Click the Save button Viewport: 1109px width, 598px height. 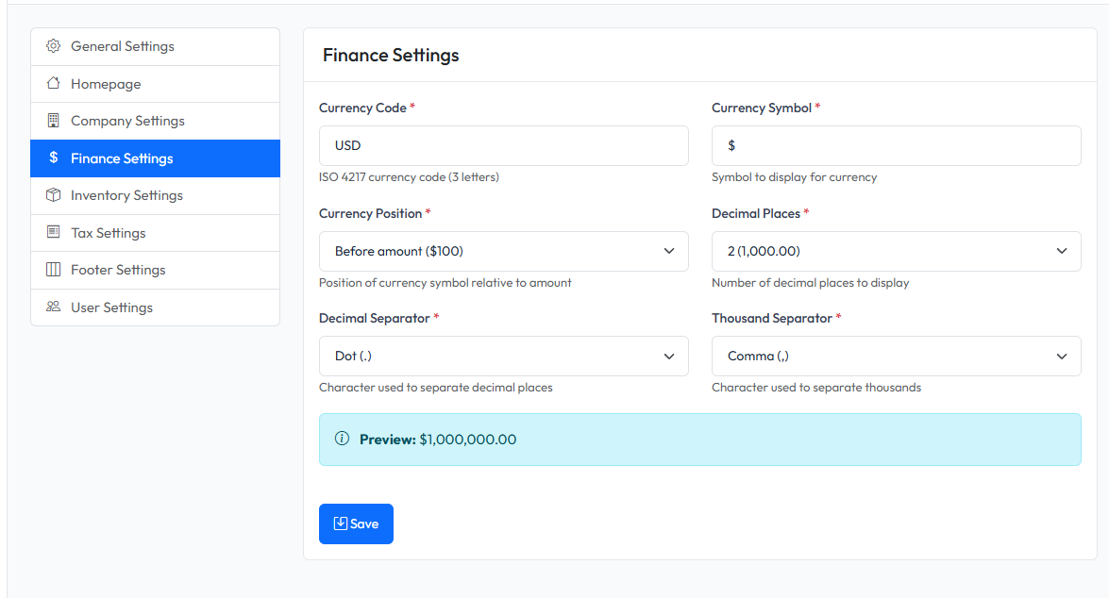tap(356, 523)
